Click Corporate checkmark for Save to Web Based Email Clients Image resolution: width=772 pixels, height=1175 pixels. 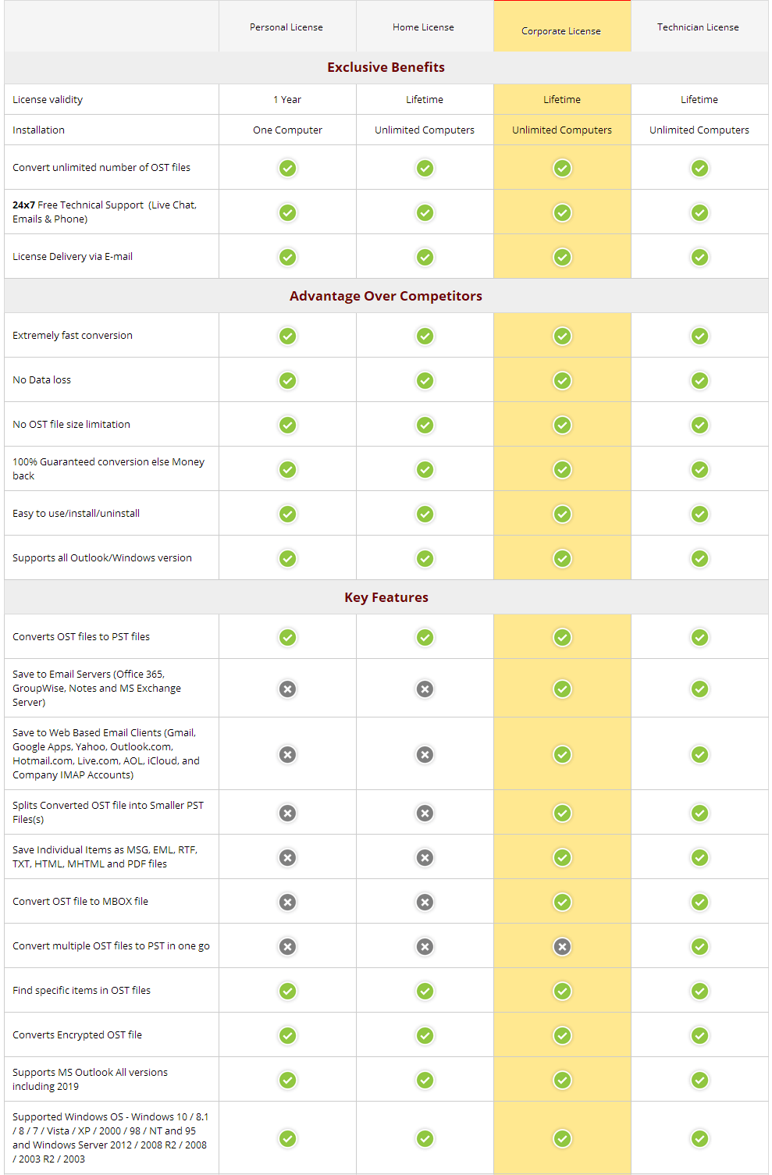562,754
